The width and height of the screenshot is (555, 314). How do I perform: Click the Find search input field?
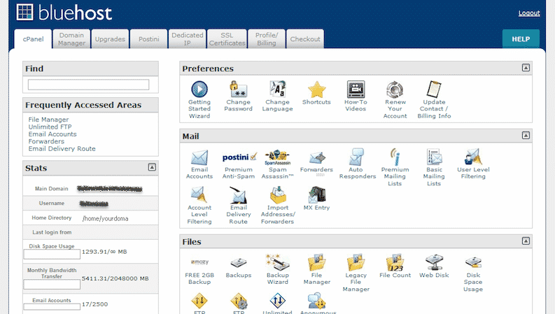pos(88,85)
